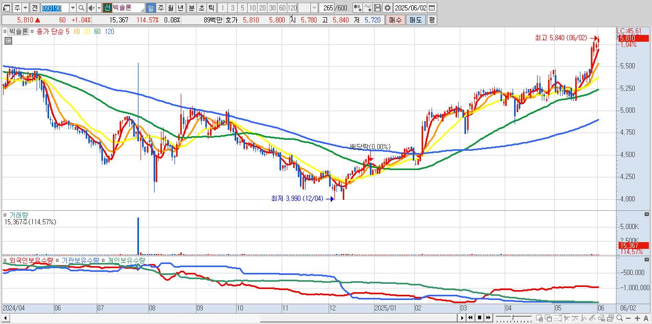Open the dropdown arrow next to speaker icon
Screen dimensions: 652x324
click(x=99, y=8)
